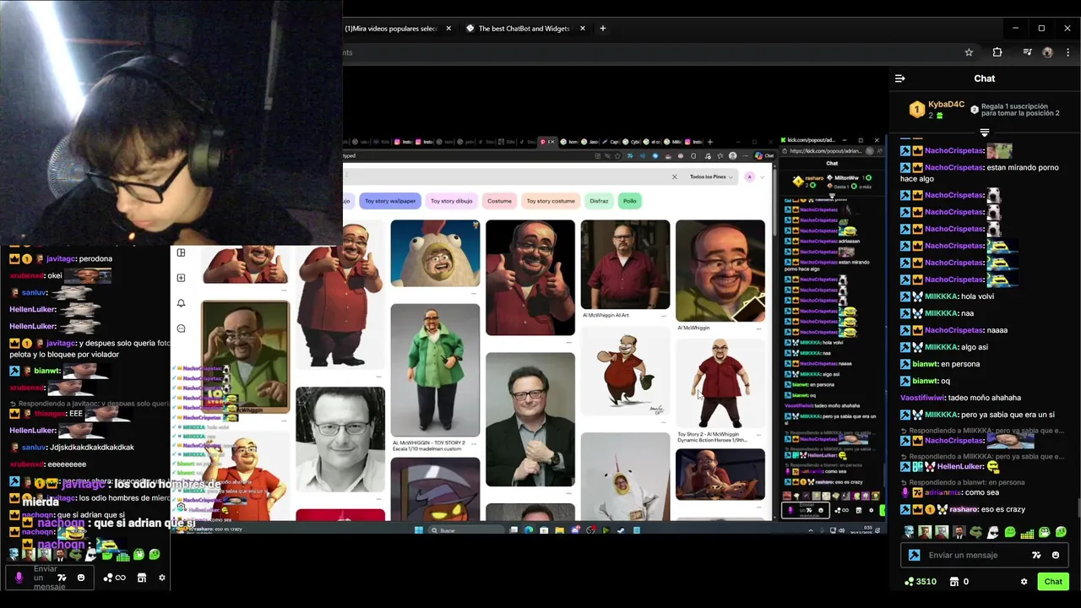Screen dimensions: 1081x608
Task: Send message with green Chat button
Action: (1053, 582)
